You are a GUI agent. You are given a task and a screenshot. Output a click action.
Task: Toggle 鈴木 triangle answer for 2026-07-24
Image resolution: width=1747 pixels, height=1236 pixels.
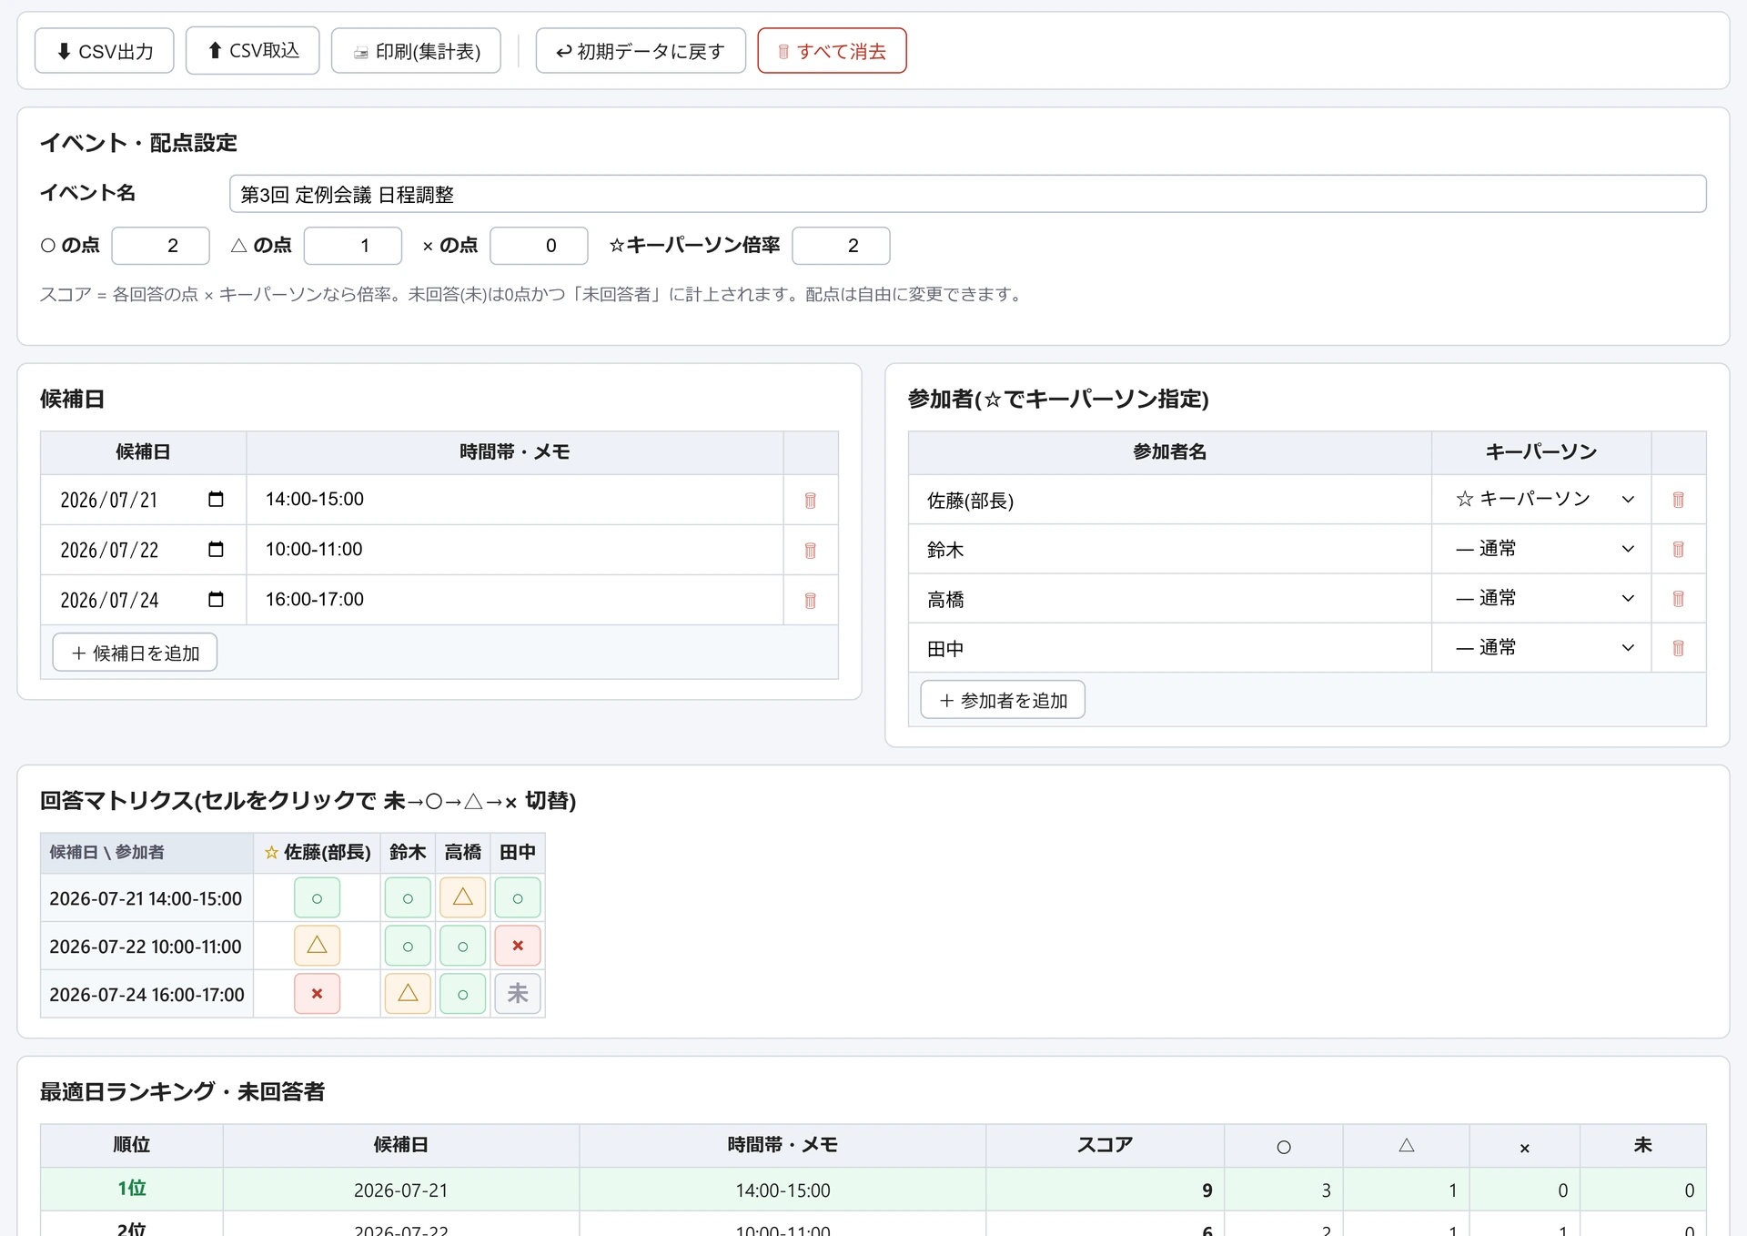tap(408, 994)
